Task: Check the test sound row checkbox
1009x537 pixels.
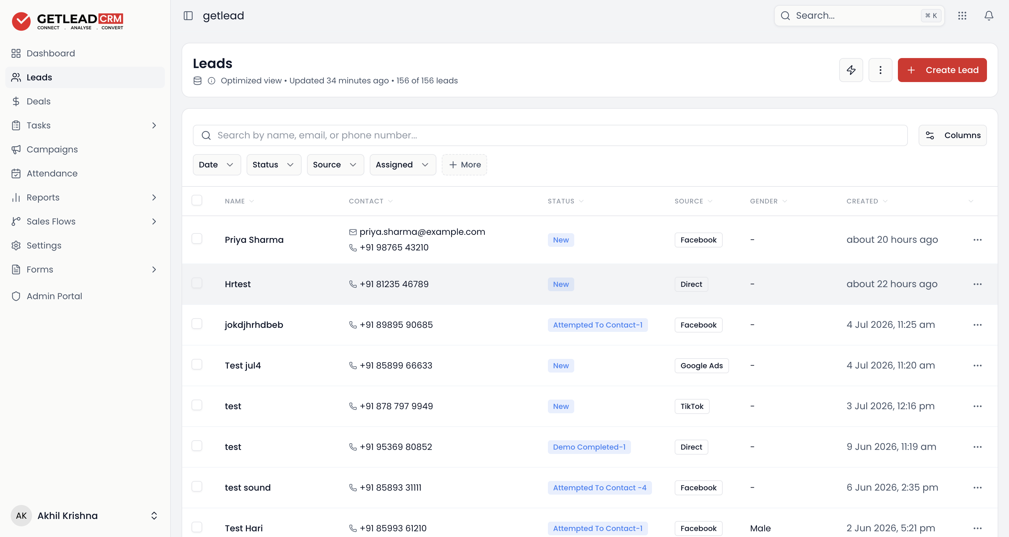Action: 197,487
